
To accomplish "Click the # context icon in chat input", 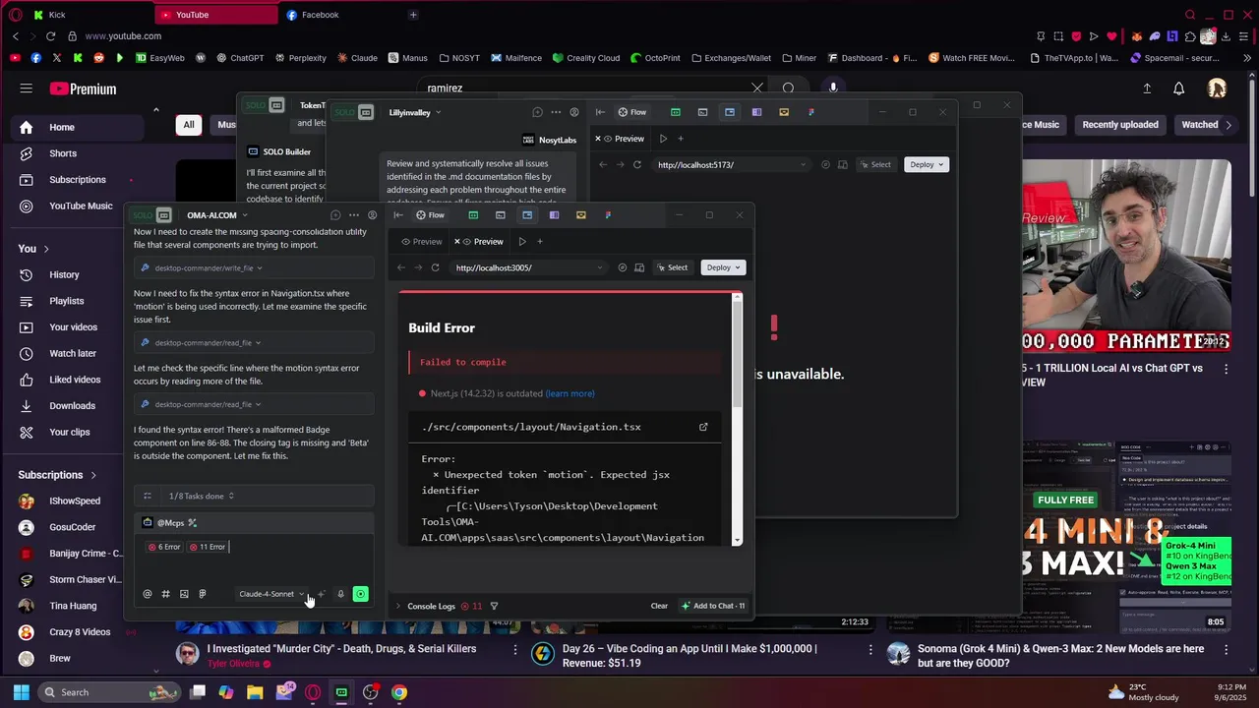I will click(x=165, y=594).
